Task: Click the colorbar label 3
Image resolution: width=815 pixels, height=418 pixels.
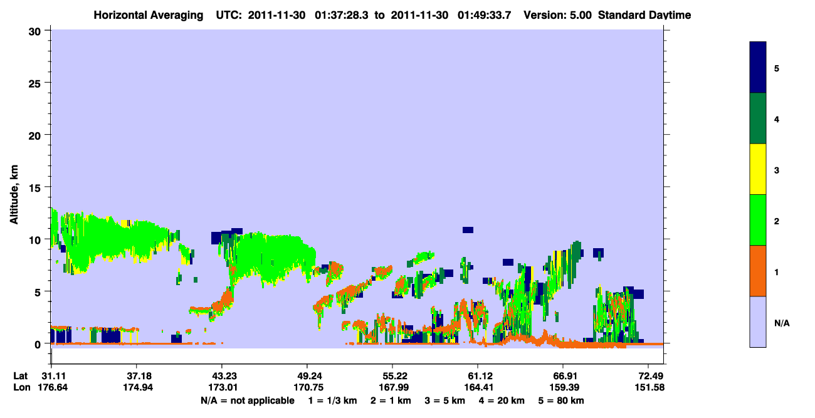Action: click(x=777, y=170)
